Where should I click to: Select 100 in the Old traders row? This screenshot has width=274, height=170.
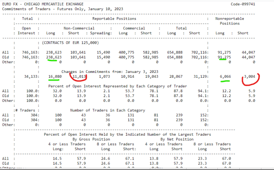point(58,120)
